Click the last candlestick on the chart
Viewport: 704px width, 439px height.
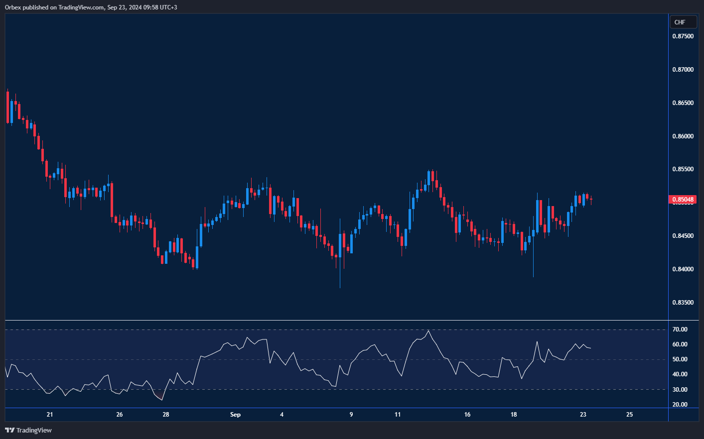pyautogui.click(x=591, y=200)
